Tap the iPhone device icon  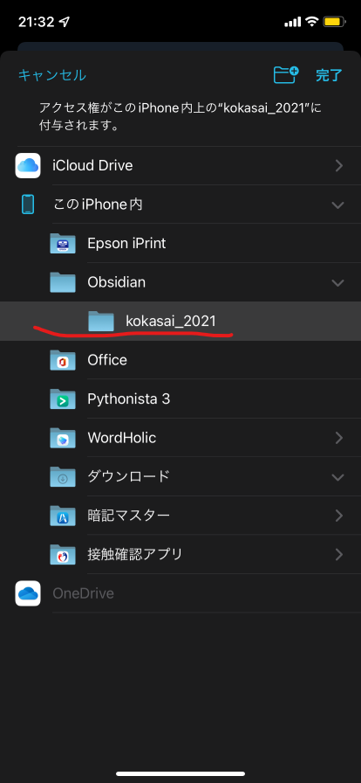[x=28, y=204]
